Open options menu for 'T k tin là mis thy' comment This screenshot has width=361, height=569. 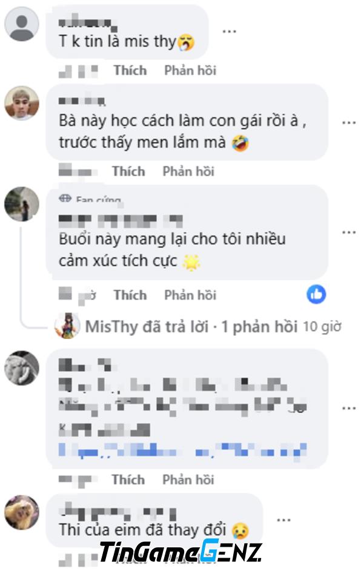coord(229,31)
